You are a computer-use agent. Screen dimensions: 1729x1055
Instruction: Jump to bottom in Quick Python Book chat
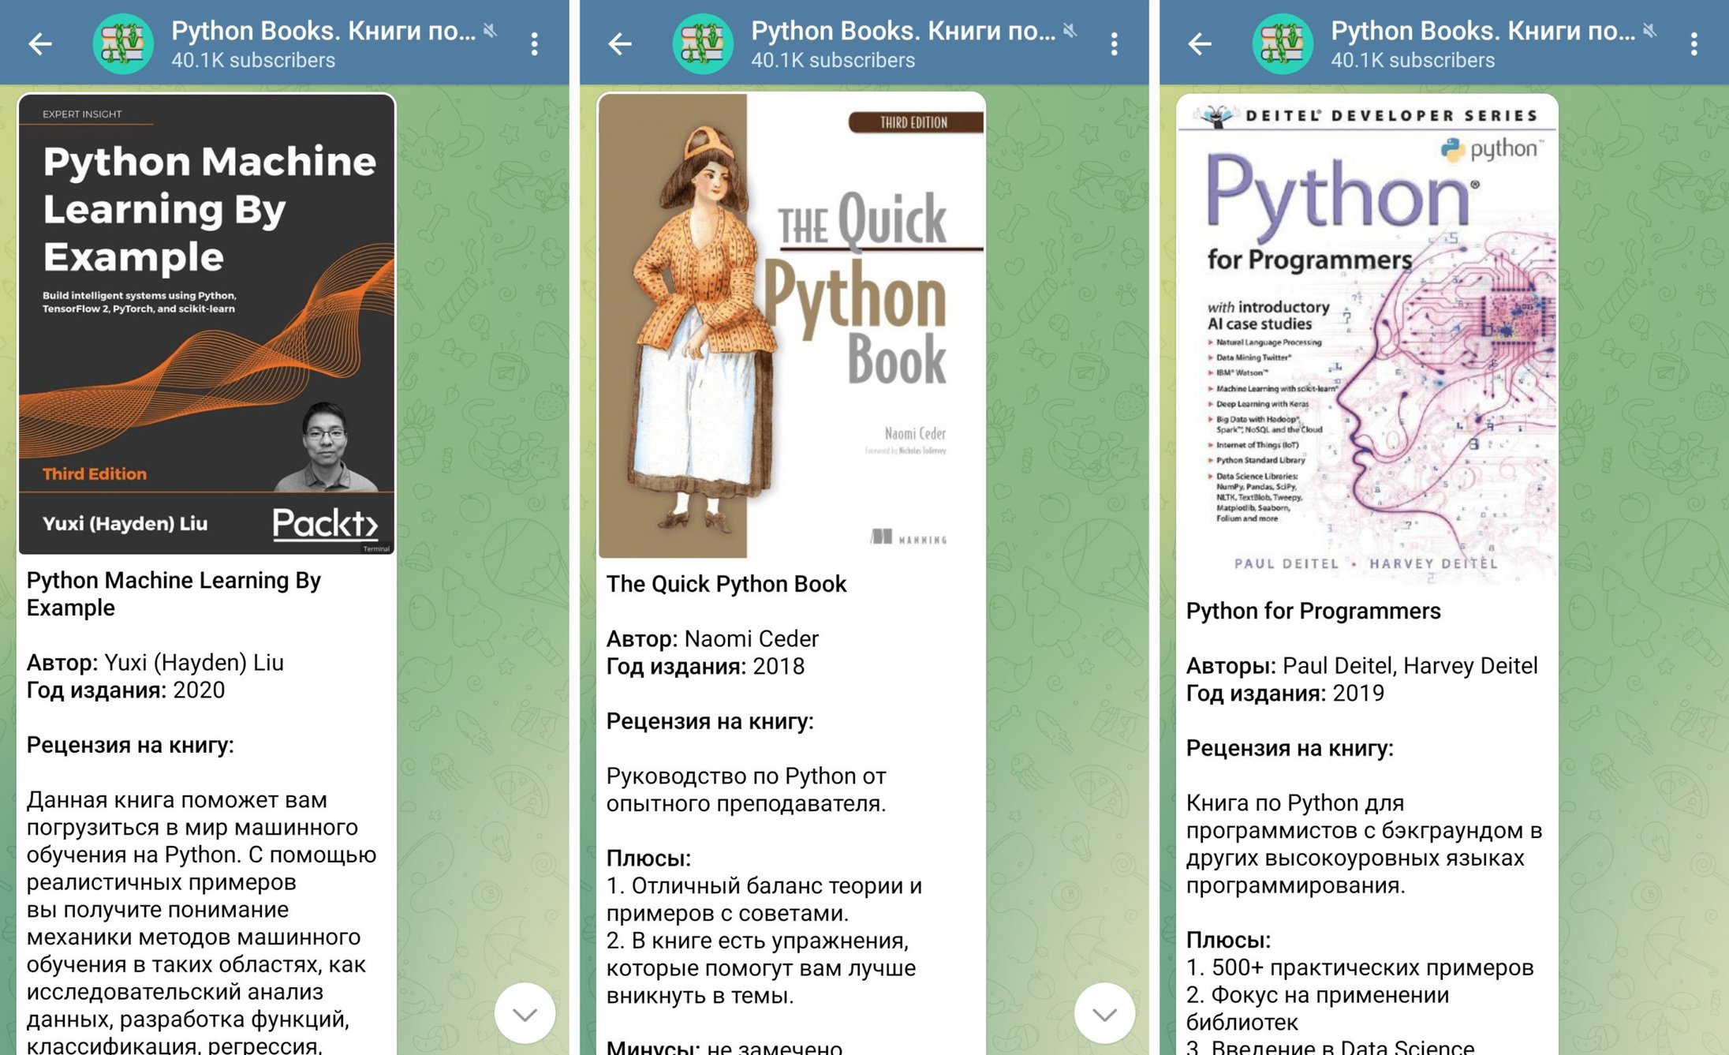pyautogui.click(x=1104, y=1013)
